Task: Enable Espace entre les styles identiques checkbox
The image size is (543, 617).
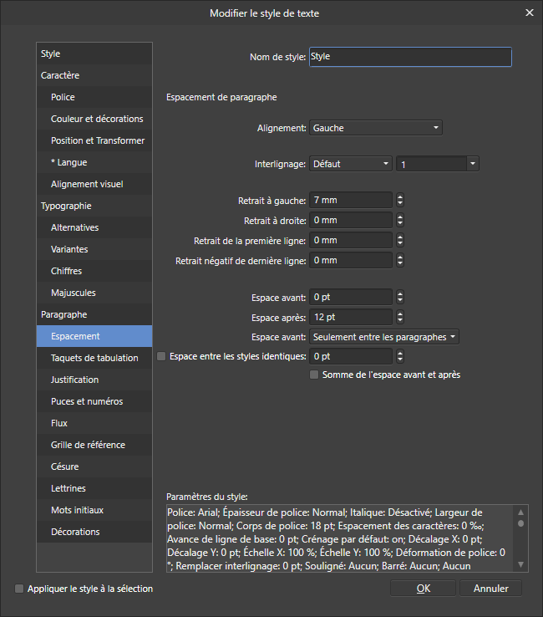Action: pos(161,356)
